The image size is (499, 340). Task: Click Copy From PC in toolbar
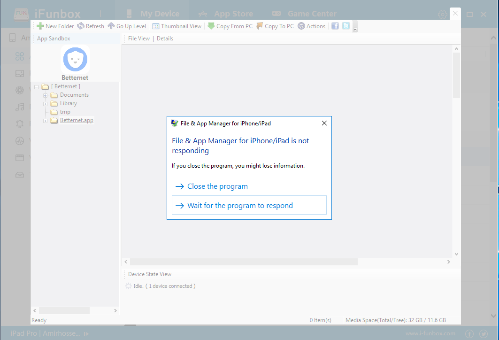tap(230, 26)
